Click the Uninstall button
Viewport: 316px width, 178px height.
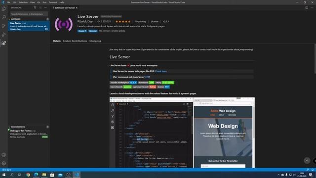click(x=93, y=31)
